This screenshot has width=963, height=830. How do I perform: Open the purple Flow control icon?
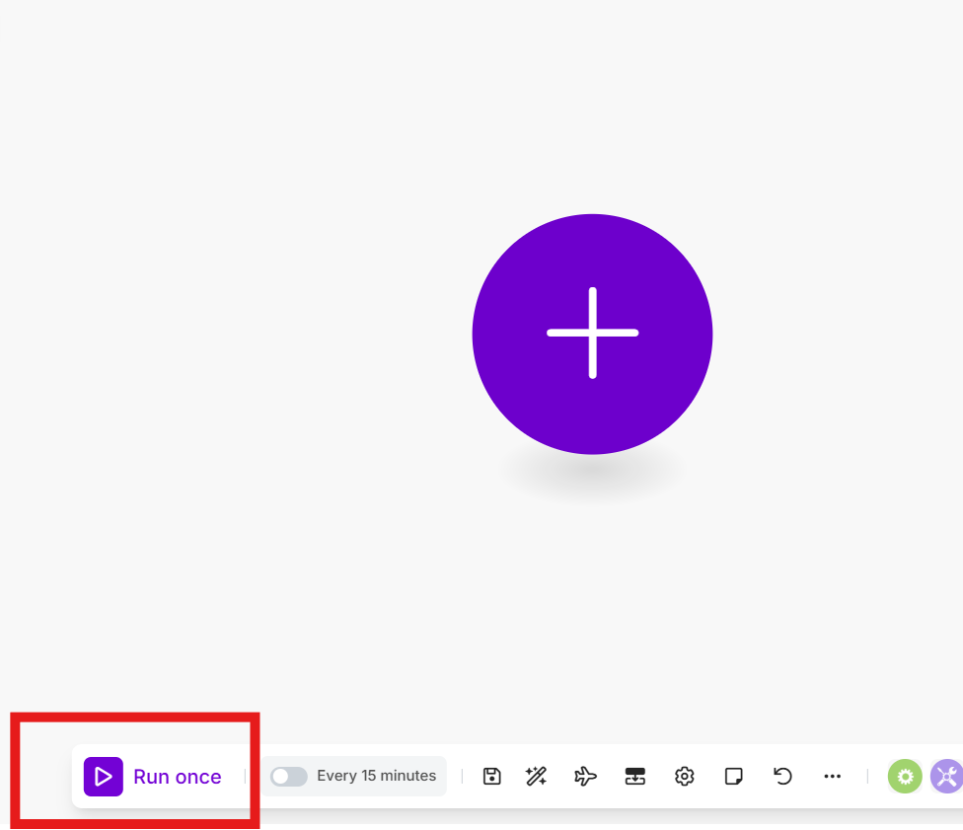(x=946, y=777)
